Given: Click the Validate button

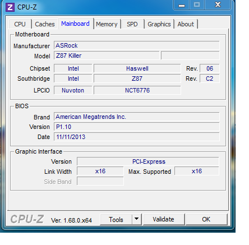Looking at the screenshot, I should pyautogui.click(x=163, y=219).
